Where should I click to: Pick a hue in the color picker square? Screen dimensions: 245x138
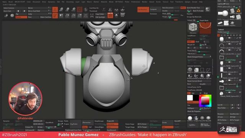[x=205, y=101]
